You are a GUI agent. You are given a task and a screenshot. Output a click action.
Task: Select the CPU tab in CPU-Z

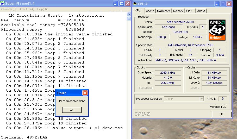pyautogui.click(x=138, y=10)
